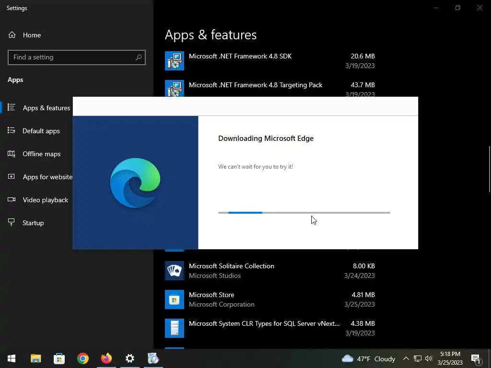The image size is (491, 368).
Task: Open the Windows Start menu
Action: (x=12, y=358)
